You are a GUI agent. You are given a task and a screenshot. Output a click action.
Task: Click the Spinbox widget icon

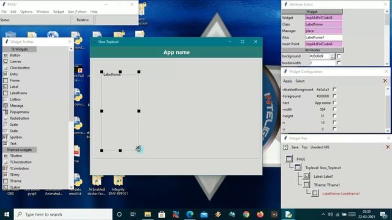pyautogui.click(x=6, y=137)
